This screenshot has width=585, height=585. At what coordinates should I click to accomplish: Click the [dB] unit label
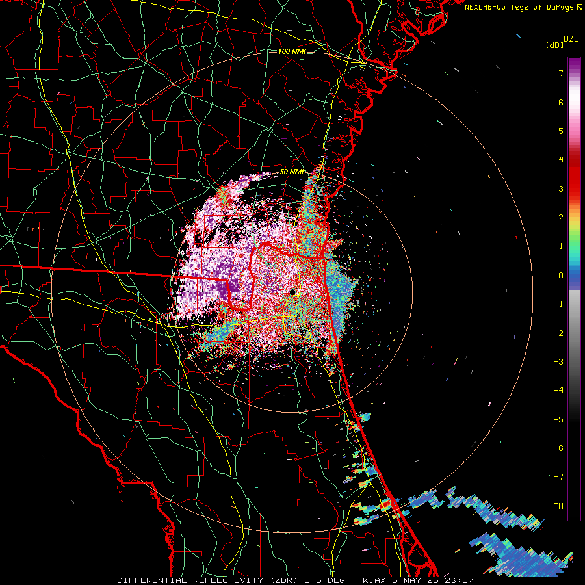click(x=554, y=45)
